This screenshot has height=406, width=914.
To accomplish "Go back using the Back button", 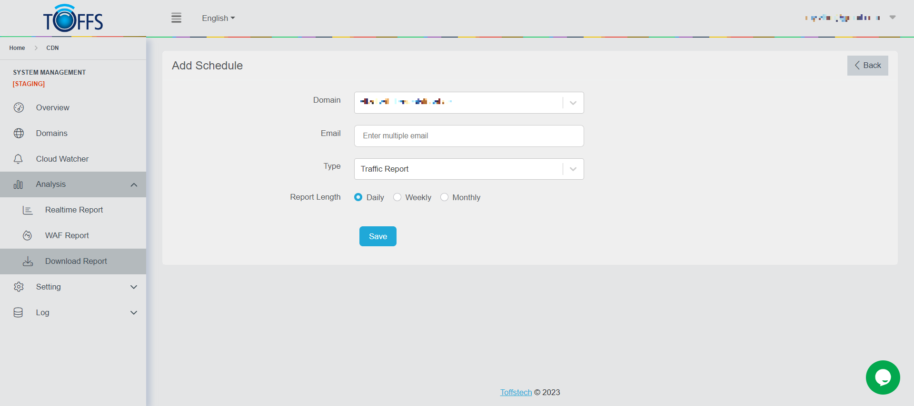I will (x=867, y=66).
